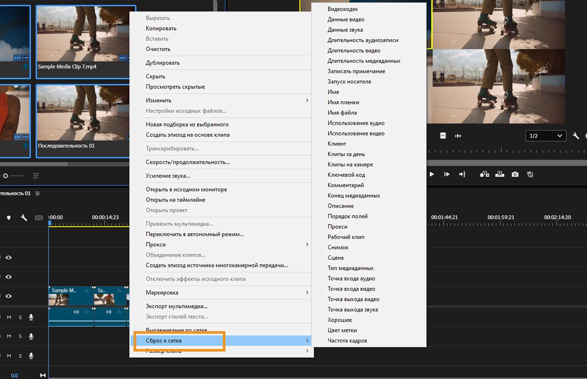This screenshot has height=379, width=587.
Task: Jump to the Out point in the monitor
Action: click(462, 174)
